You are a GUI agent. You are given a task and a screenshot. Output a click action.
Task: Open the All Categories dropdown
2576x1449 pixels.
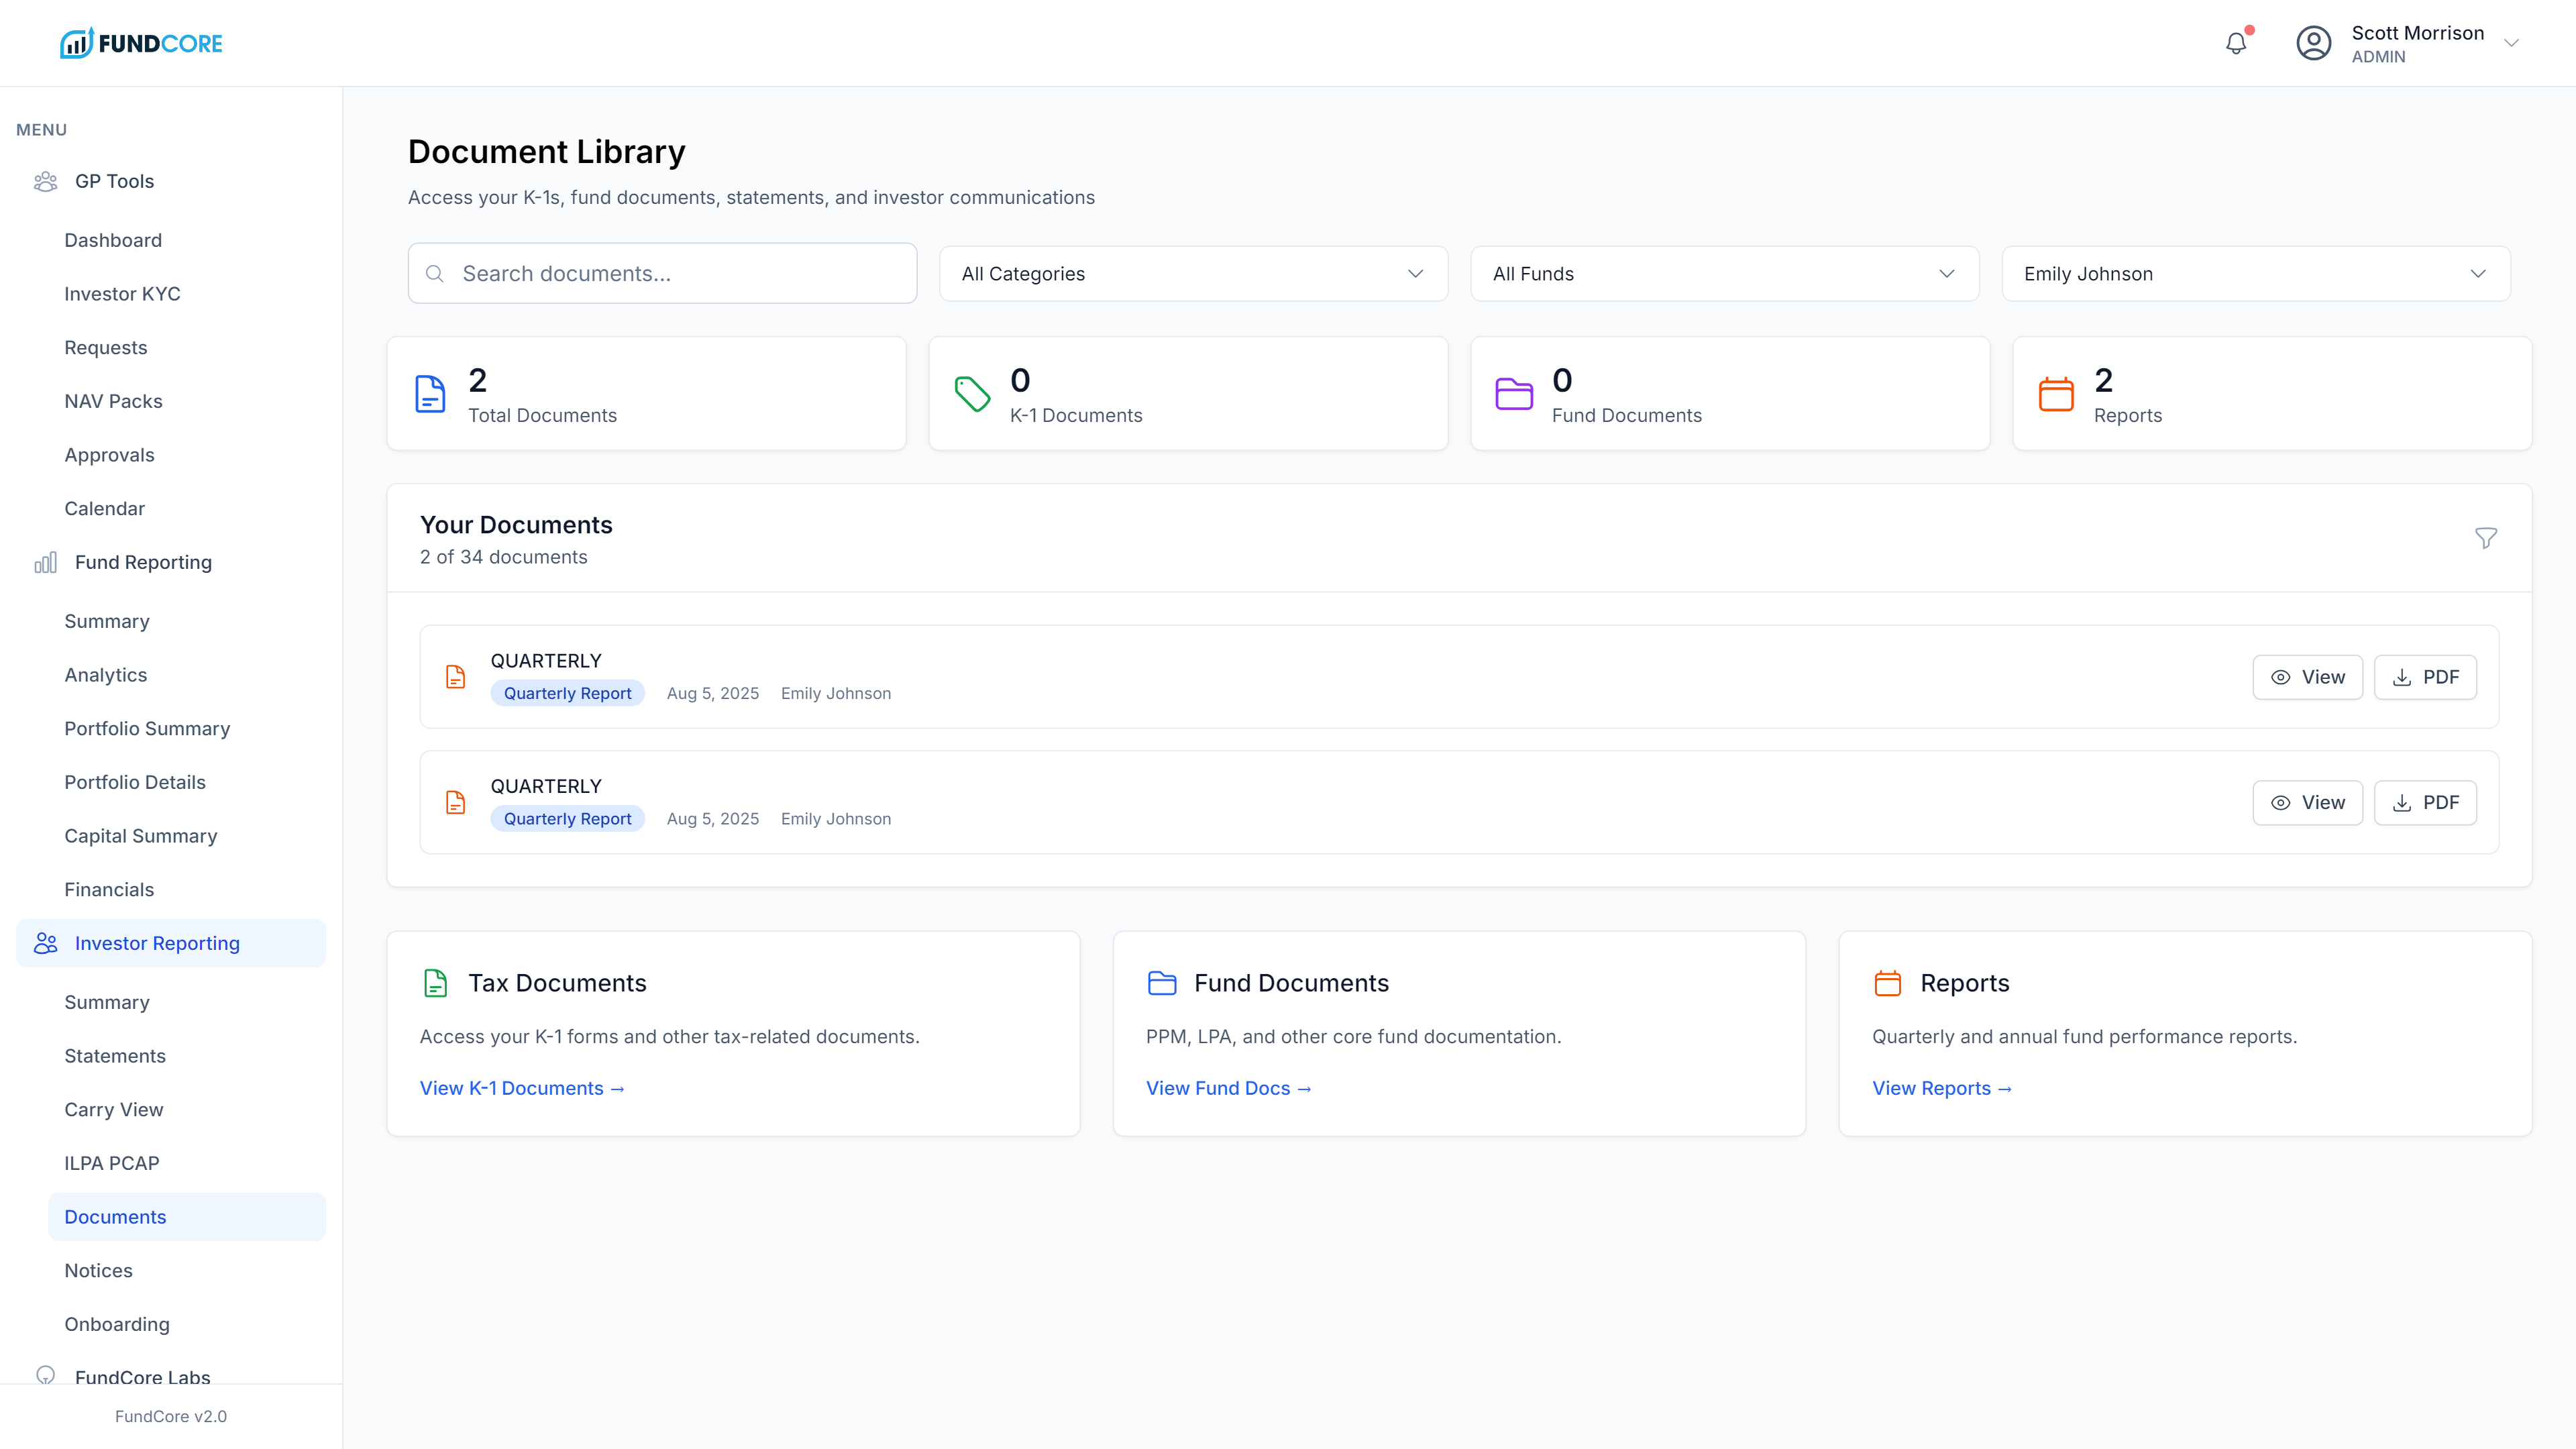(x=1193, y=274)
